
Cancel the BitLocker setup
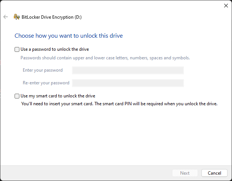(x=214, y=173)
